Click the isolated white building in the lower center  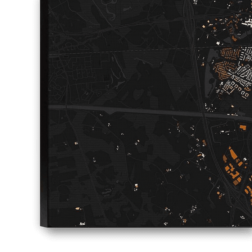click(136, 186)
